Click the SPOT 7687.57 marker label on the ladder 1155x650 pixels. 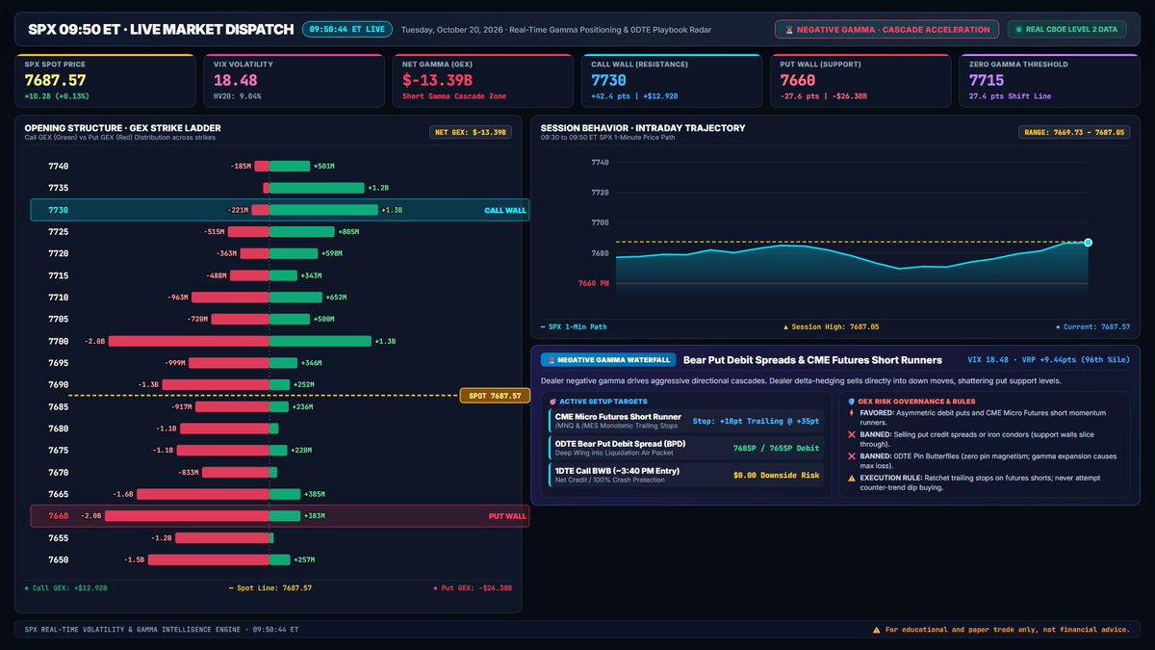[495, 396]
